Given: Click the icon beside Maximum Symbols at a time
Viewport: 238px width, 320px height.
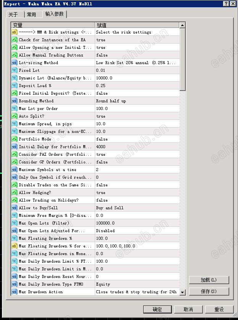Looking at the screenshot, I should (x=14, y=170).
